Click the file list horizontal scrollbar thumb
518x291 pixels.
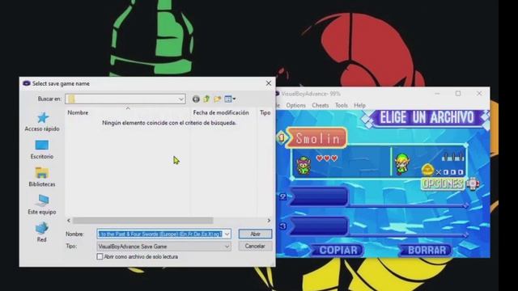pos(142,221)
